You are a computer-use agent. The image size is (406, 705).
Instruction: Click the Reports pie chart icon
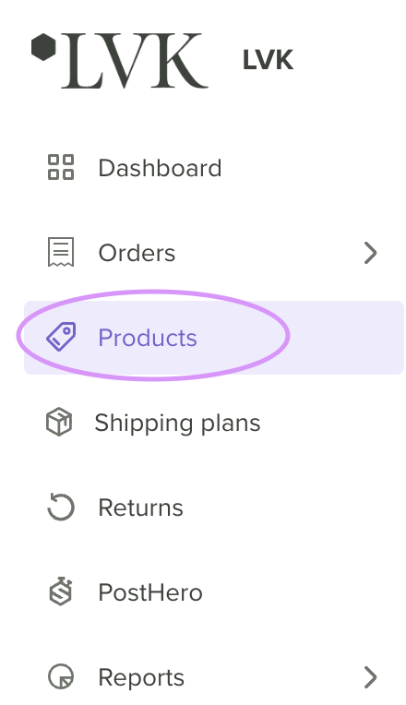tap(61, 676)
